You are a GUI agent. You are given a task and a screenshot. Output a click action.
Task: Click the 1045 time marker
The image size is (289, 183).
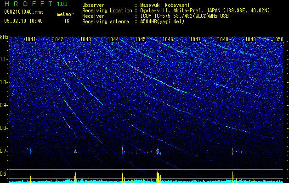pos(141,39)
